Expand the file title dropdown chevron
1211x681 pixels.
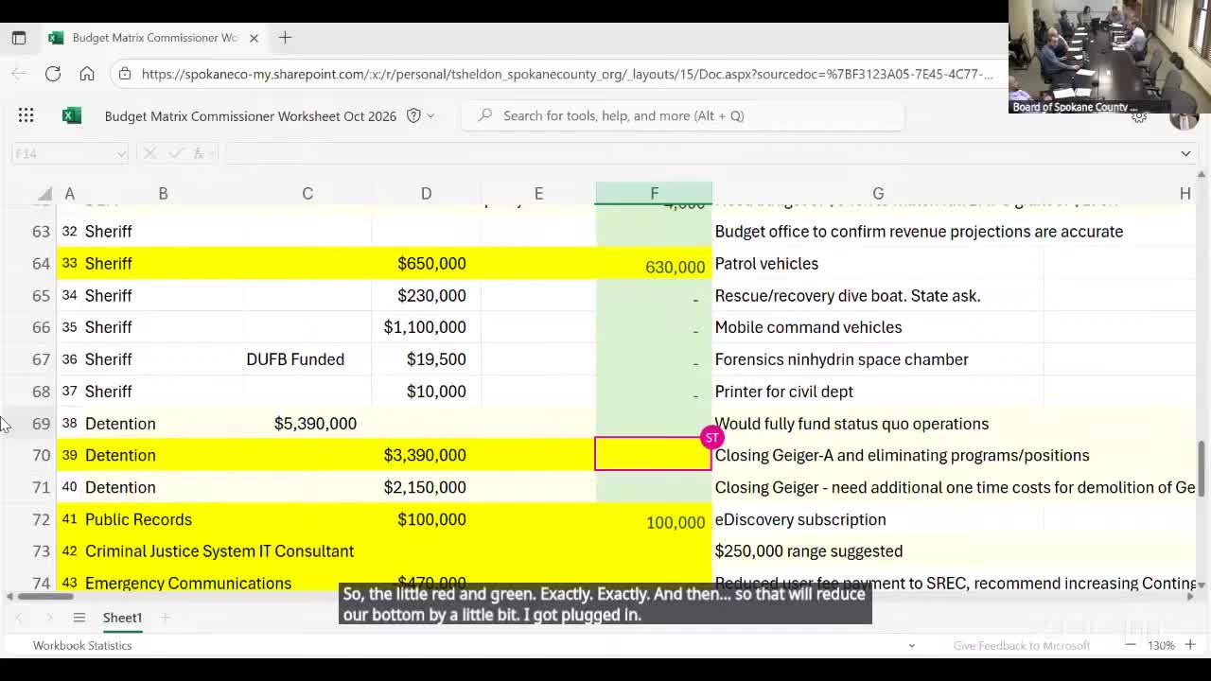[430, 116]
